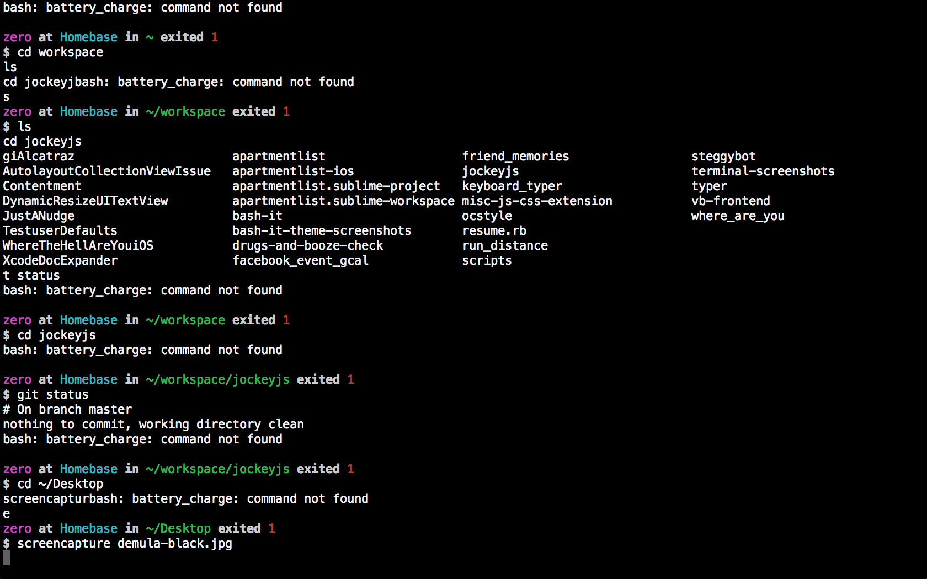
Task: Click the steggybot directory name
Action: pyautogui.click(x=723, y=157)
